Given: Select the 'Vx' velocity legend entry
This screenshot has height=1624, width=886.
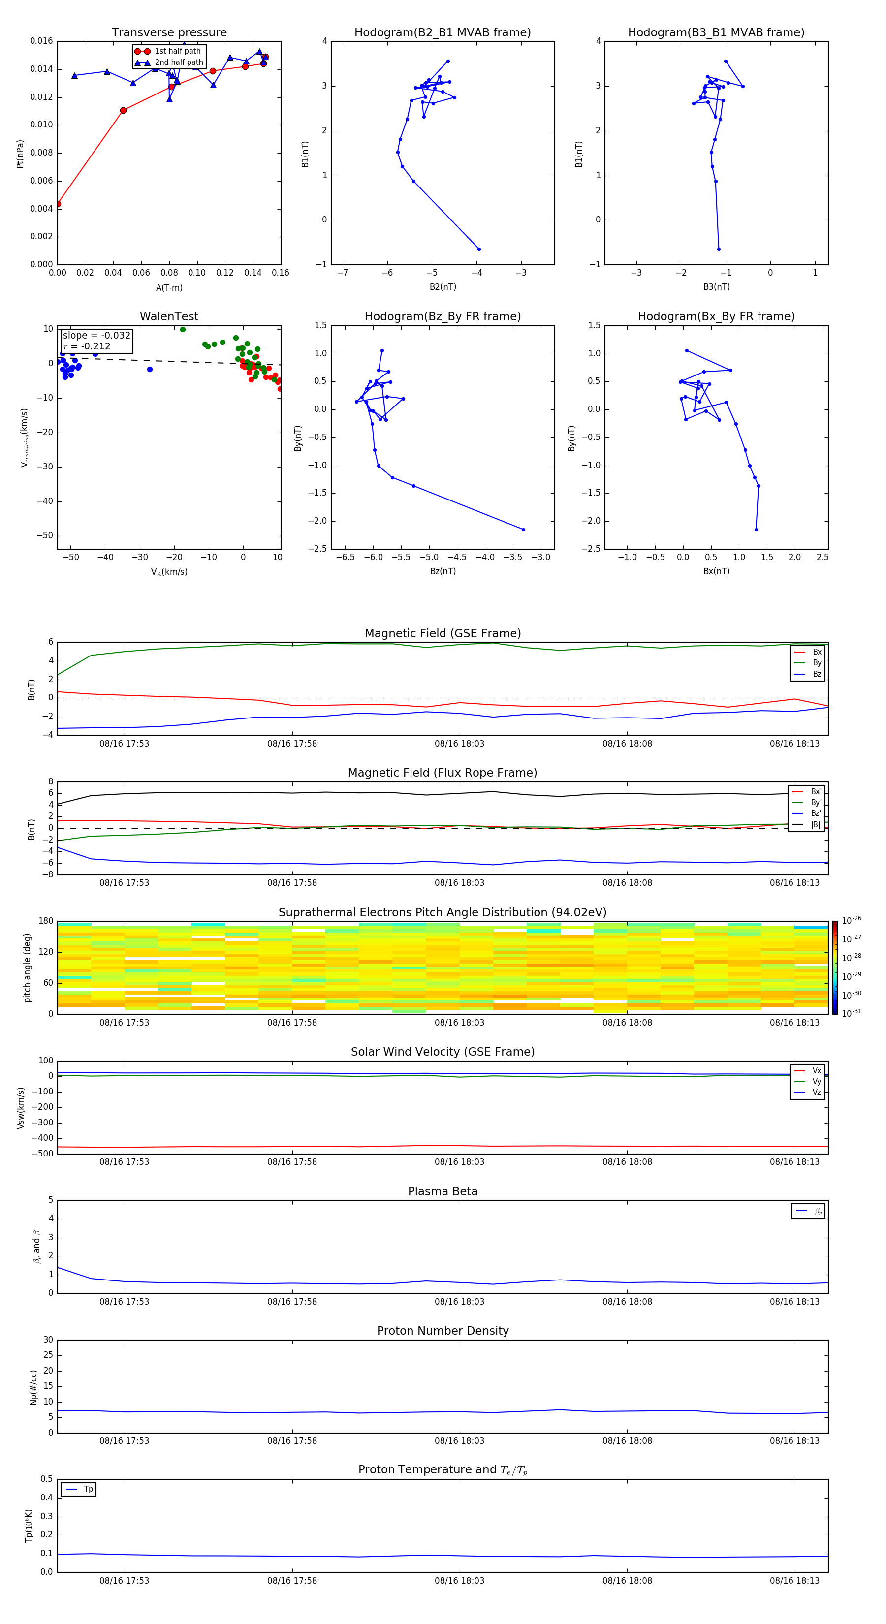Looking at the screenshot, I should tap(808, 1071).
